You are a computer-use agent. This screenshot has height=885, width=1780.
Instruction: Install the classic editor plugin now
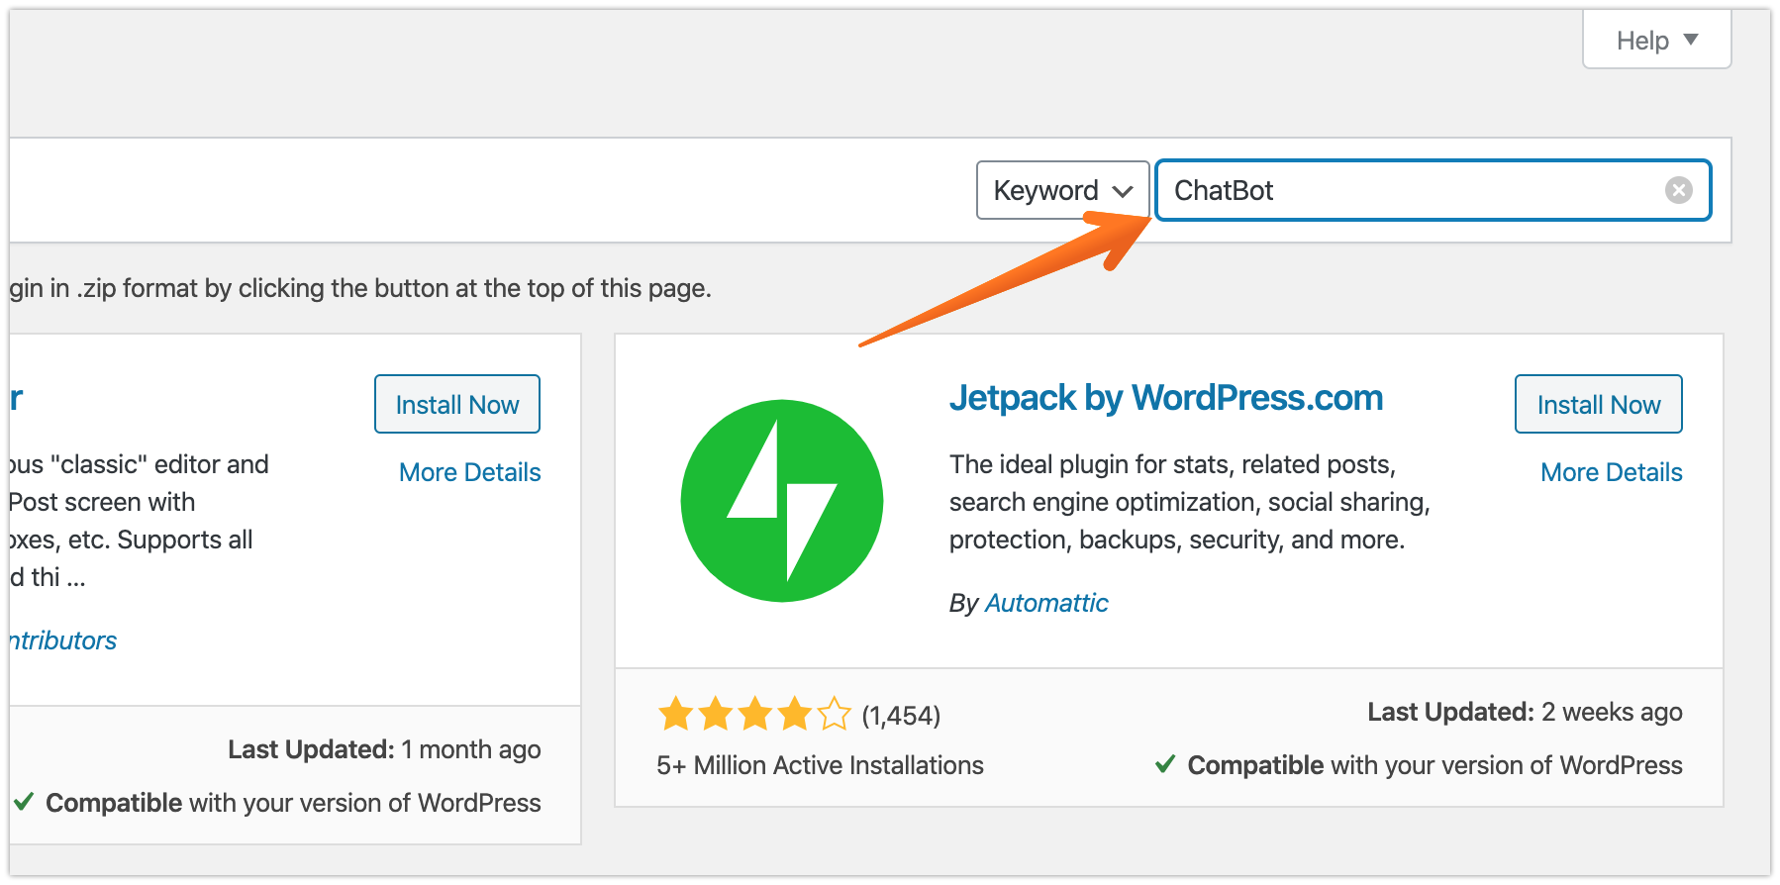457,404
